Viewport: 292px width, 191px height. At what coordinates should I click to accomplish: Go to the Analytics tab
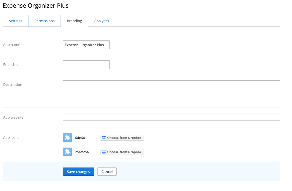[x=102, y=21]
